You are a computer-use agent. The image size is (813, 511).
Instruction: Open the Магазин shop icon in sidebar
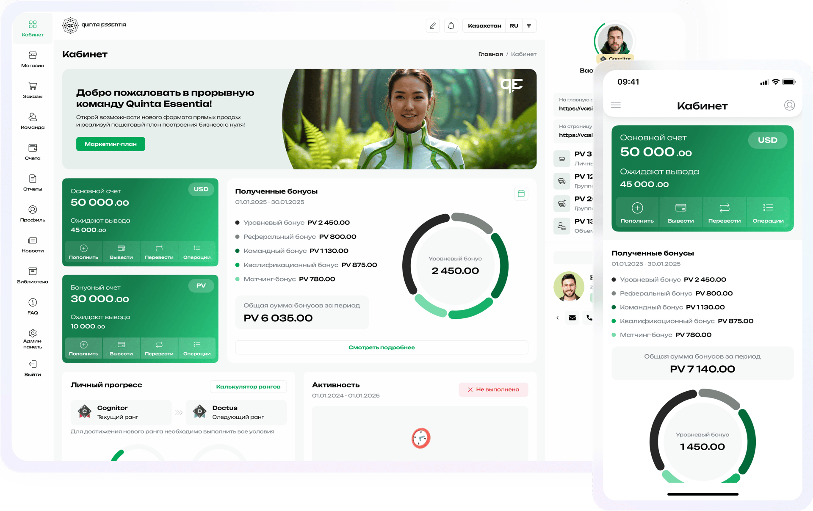coord(33,55)
